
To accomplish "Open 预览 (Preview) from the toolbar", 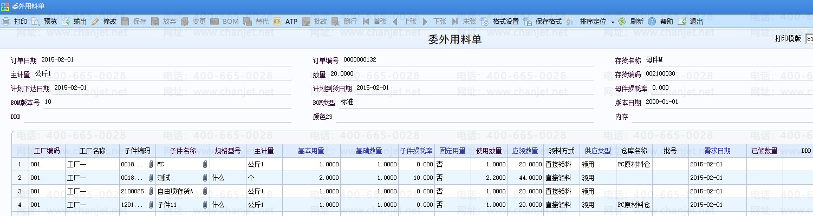I will point(36,22).
